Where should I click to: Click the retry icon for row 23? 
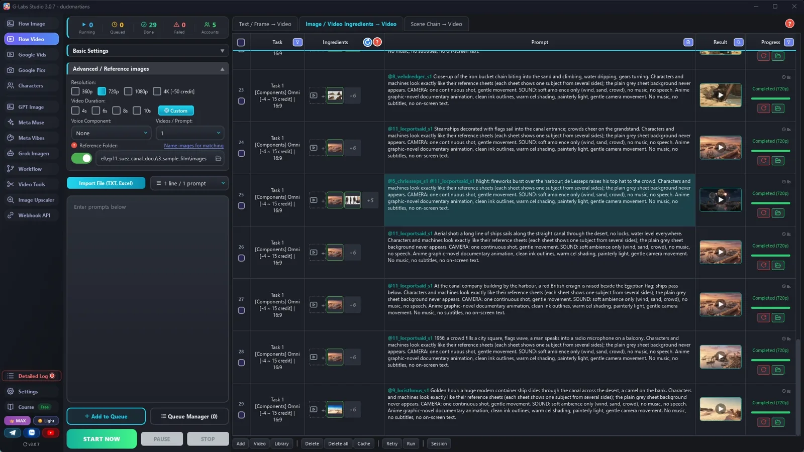click(763, 108)
